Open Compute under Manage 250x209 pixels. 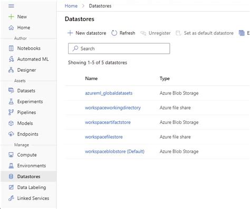[27, 155]
